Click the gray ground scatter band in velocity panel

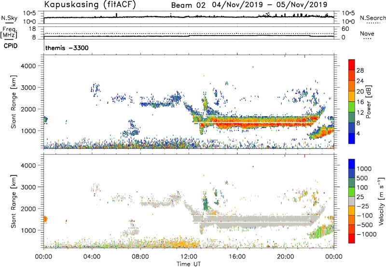point(256,221)
